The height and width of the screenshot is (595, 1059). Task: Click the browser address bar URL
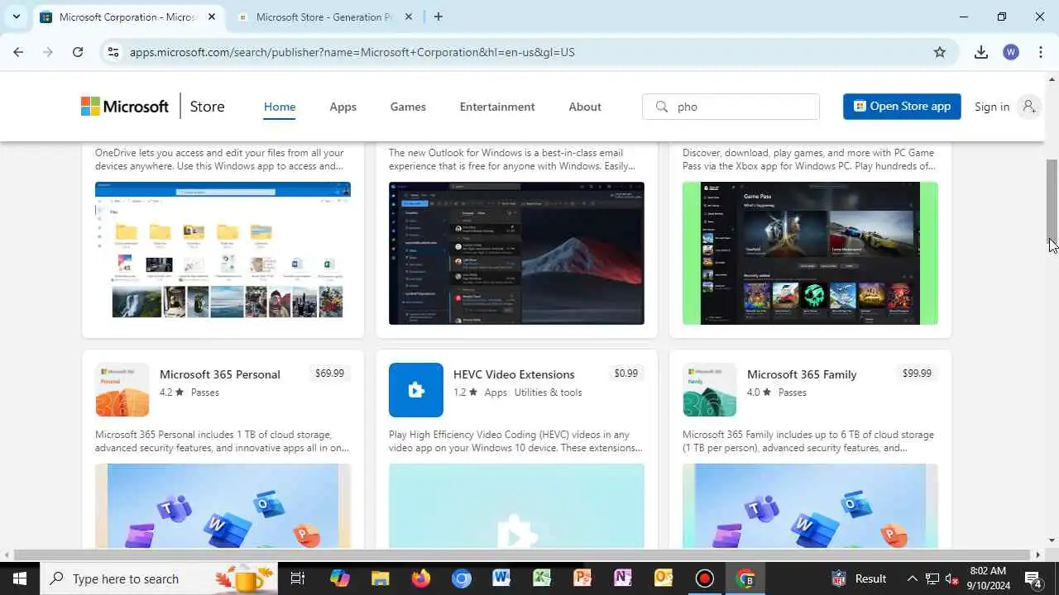click(x=352, y=52)
